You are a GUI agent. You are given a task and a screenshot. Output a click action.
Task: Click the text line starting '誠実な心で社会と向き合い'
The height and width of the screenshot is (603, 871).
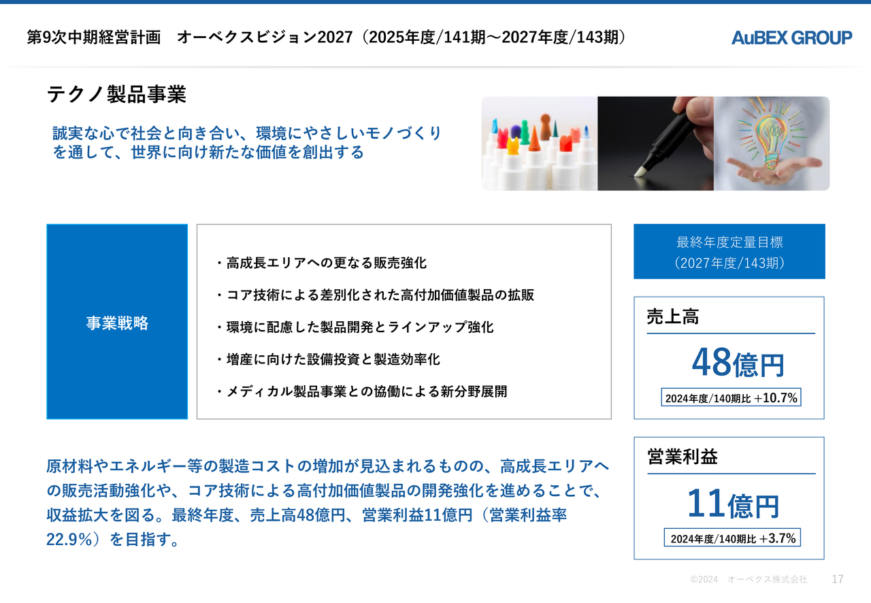pos(247,133)
